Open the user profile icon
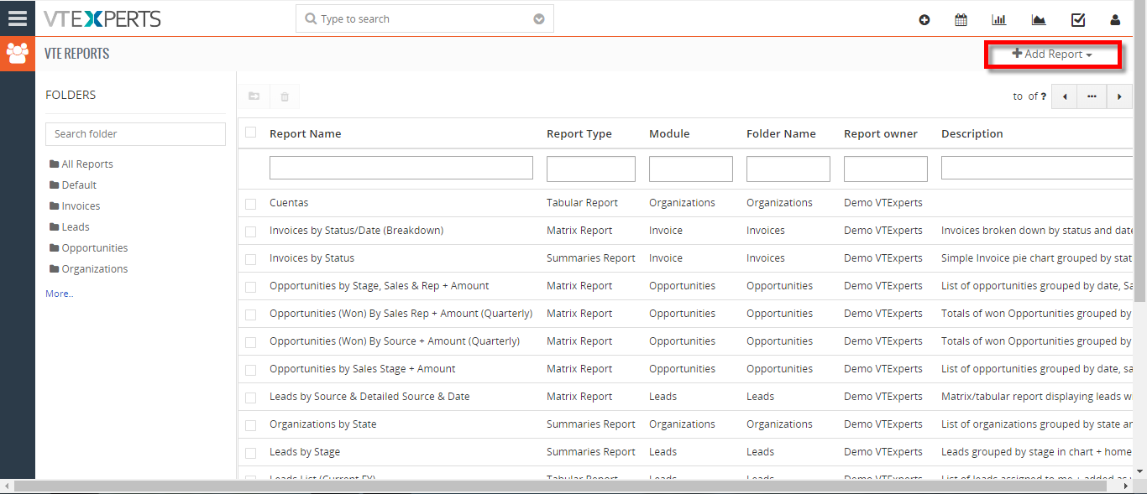 coord(1115,20)
